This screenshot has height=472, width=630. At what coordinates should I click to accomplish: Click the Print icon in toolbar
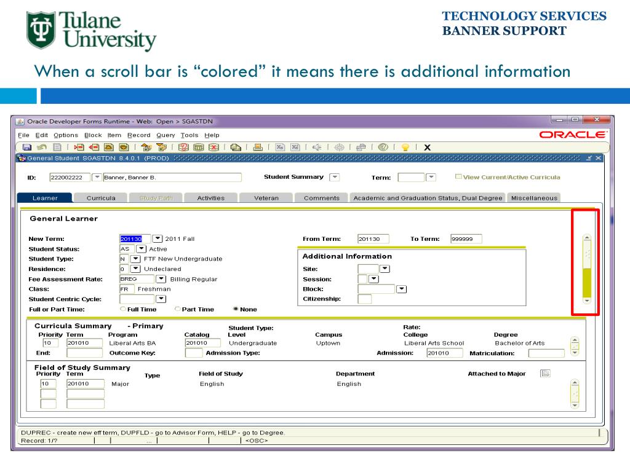pos(258,147)
